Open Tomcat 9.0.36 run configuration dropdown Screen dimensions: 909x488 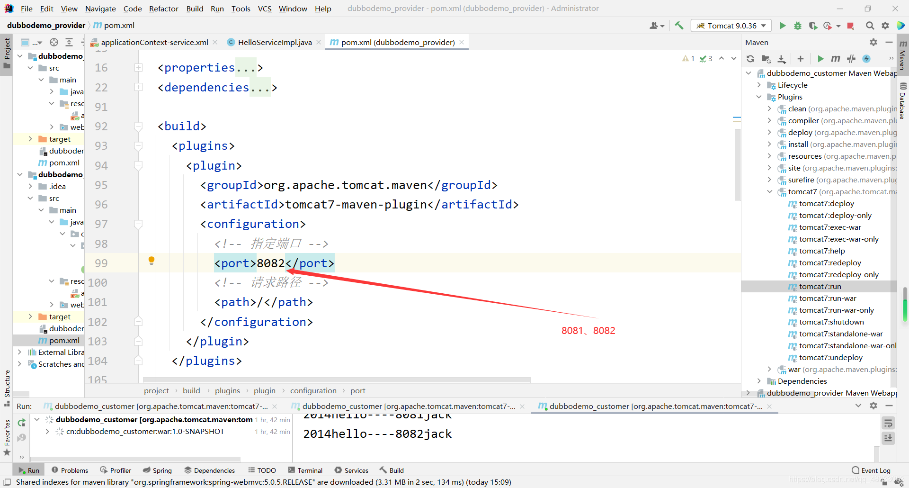point(731,26)
